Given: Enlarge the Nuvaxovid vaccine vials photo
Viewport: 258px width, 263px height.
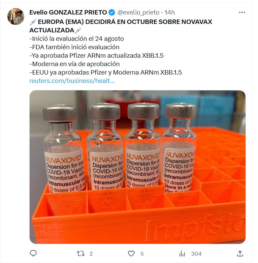Looking at the screenshot, I should tap(137, 167).
